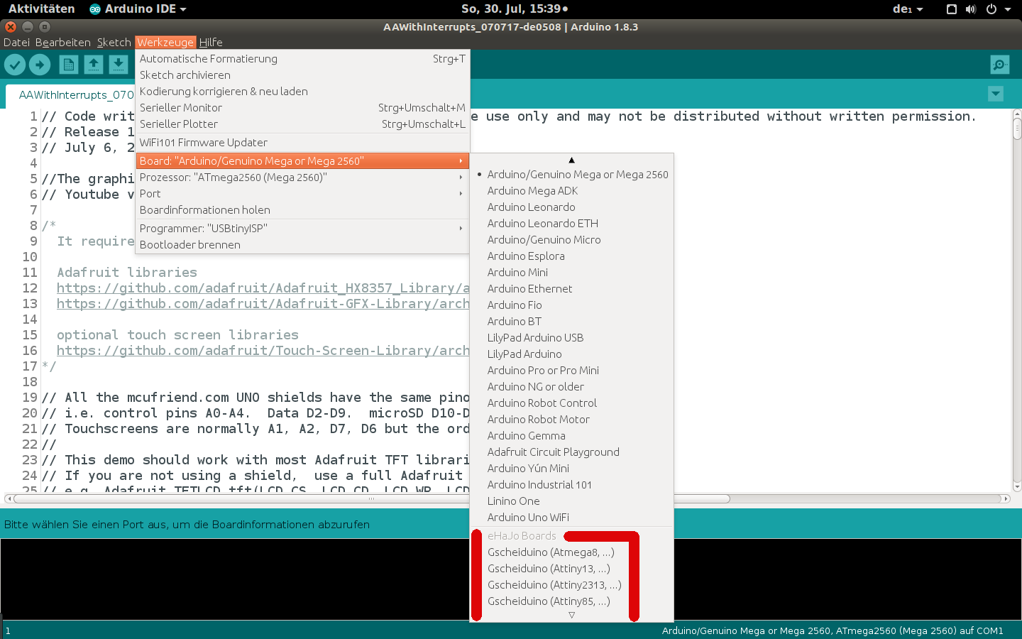Expand the Port submenu
Image resolution: width=1022 pixels, height=639 pixels.
pyautogui.click(x=302, y=194)
